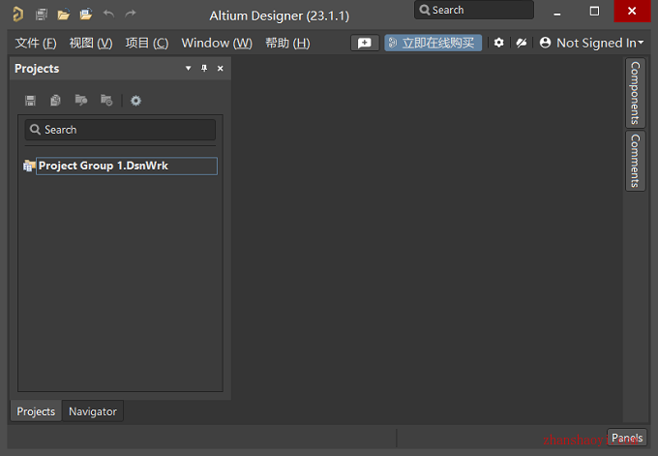Open preferences via the top gear icon
The image size is (658, 456).
[498, 43]
